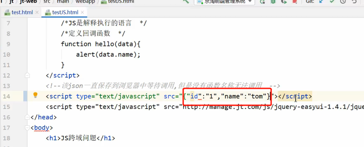
Task: Click the green Debug bug icon
Action: click(273, 2)
